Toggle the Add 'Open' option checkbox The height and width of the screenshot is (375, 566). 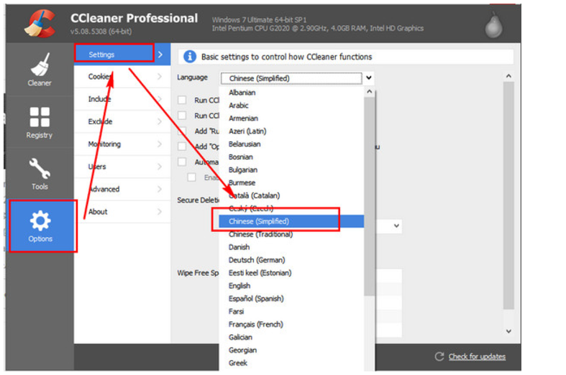tap(182, 147)
